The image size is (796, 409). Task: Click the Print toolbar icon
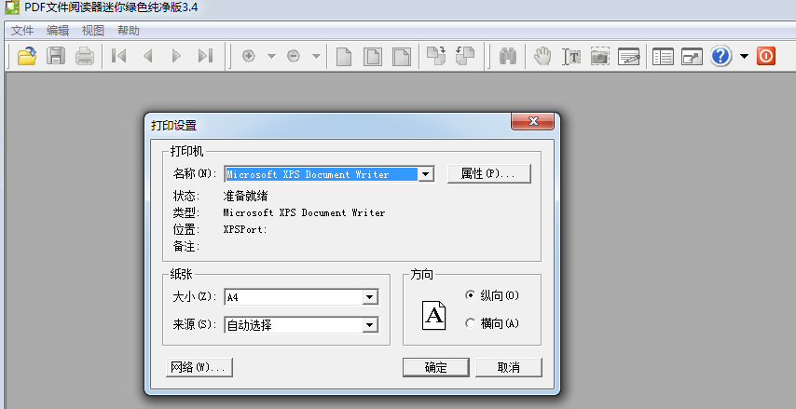point(85,55)
